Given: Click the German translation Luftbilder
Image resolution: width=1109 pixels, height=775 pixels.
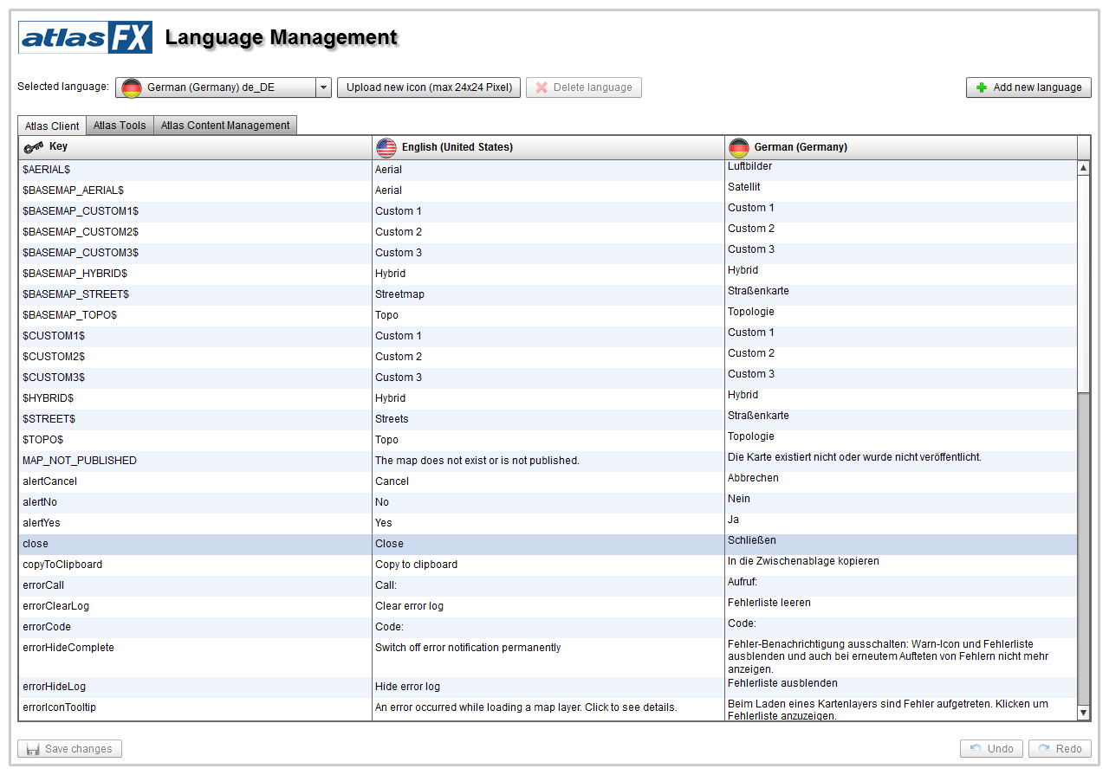Looking at the screenshot, I should click(749, 166).
